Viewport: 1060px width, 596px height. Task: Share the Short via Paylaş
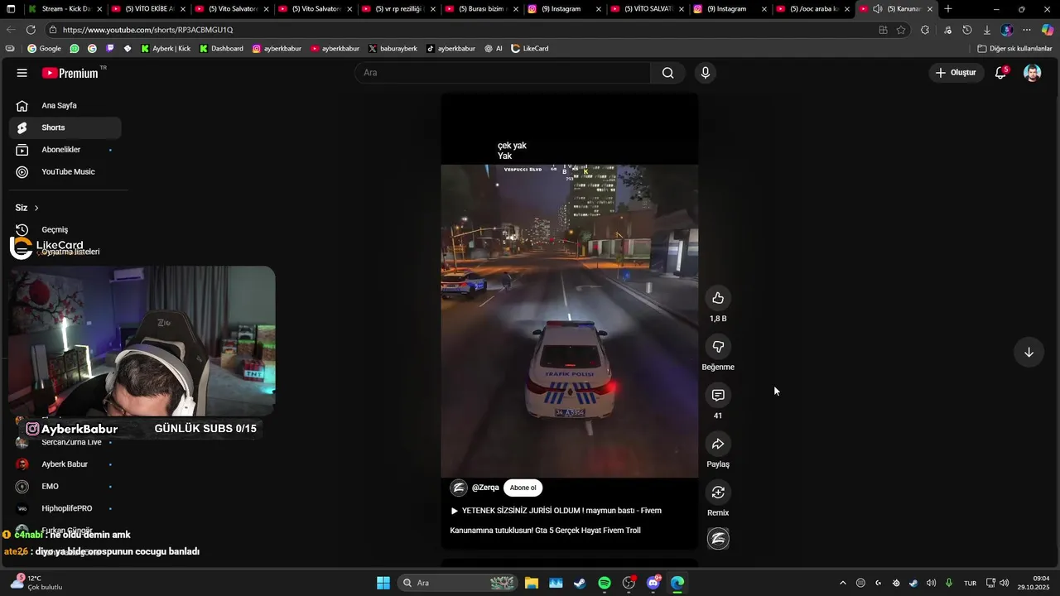click(718, 444)
